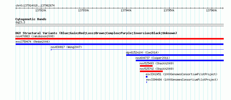Click the 137950k ruler tick label
The height and width of the screenshot is (100, 231).
coord(169,11)
